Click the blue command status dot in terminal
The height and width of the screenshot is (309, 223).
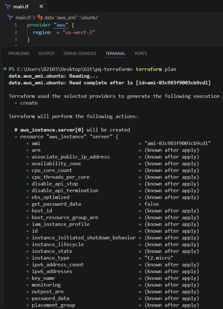[5, 69]
